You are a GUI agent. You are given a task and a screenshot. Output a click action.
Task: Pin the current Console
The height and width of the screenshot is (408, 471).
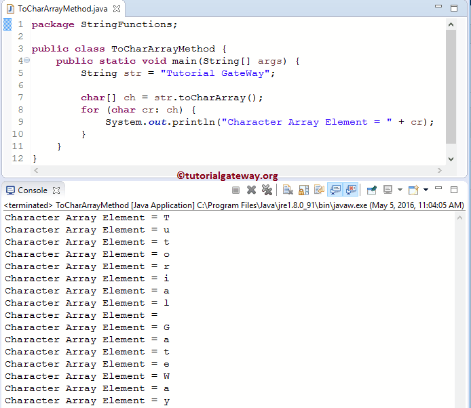tap(372, 190)
